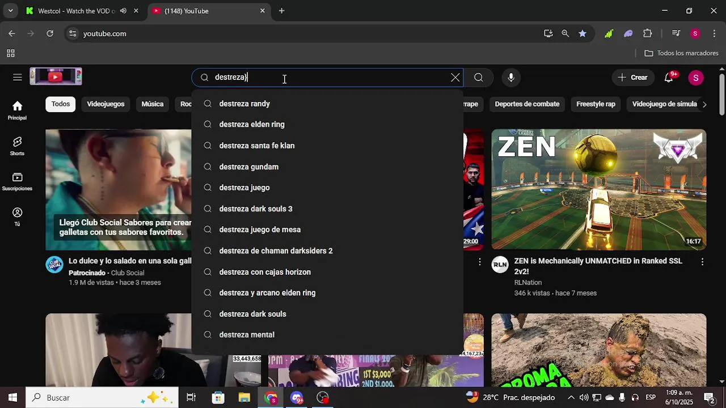
Task: Show more chips with the right arrow
Action: click(704, 104)
